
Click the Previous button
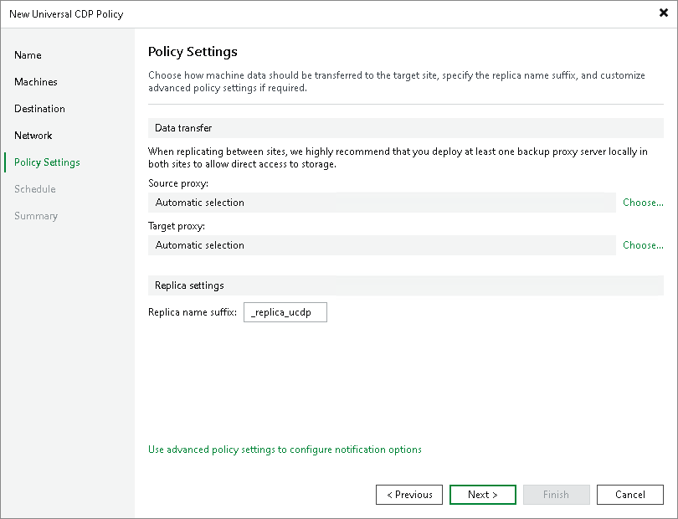pos(408,495)
